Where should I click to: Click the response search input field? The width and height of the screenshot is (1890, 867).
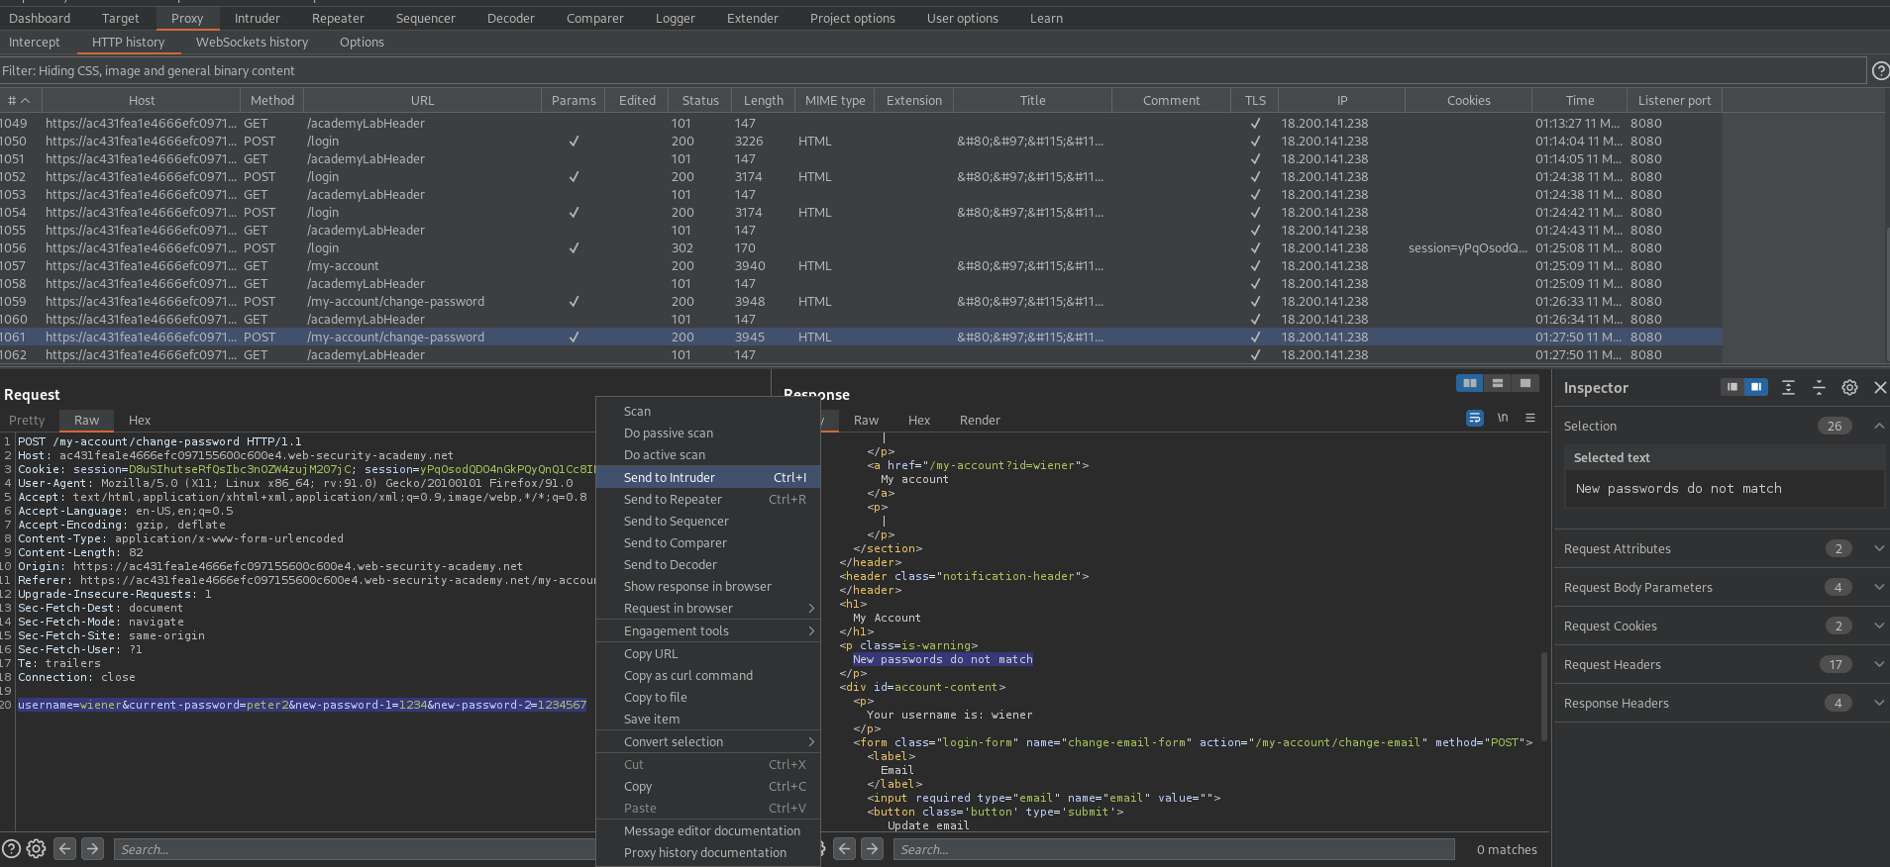coord(1174,849)
